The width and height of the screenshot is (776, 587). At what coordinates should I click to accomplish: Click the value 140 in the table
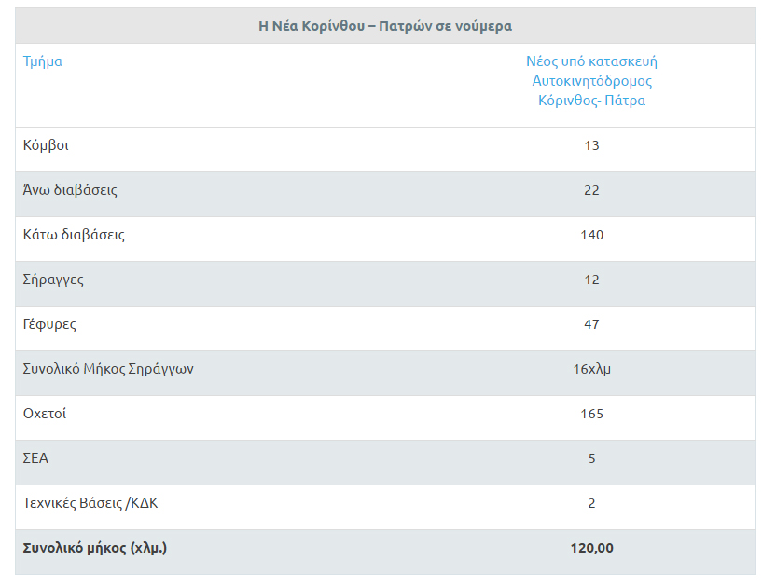591,235
